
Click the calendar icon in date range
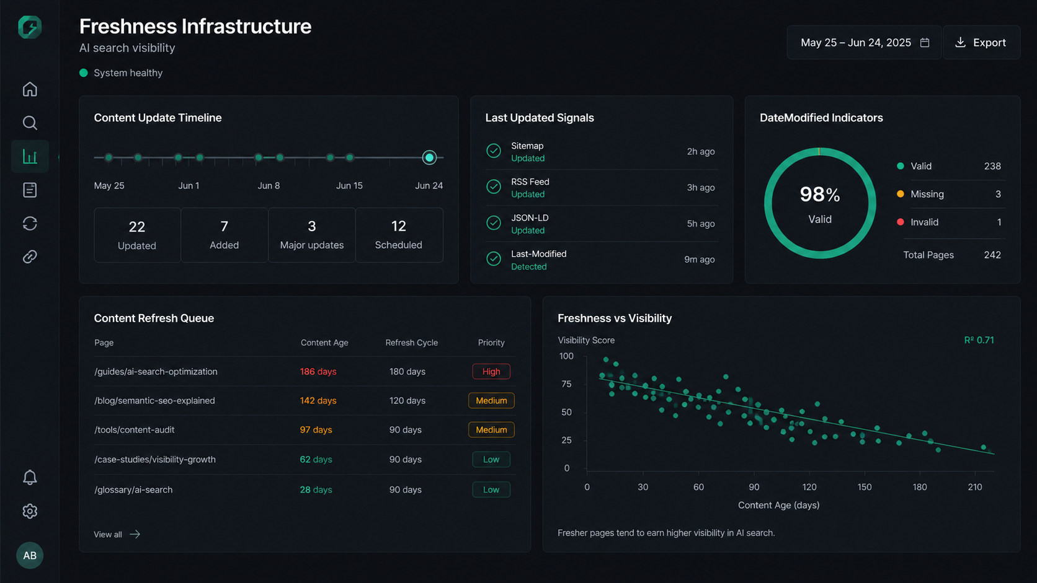coord(925,42)
